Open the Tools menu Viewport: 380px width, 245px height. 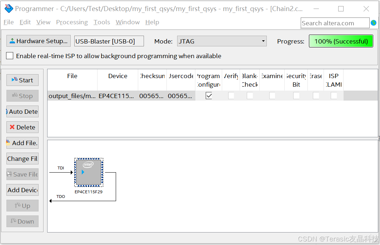pos(102,22)
